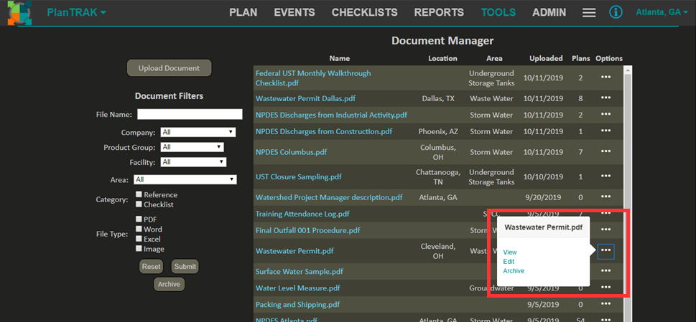Open the hamburger menu icon
The height and width of the screenshot is (322, 696).
coord(589,13)
